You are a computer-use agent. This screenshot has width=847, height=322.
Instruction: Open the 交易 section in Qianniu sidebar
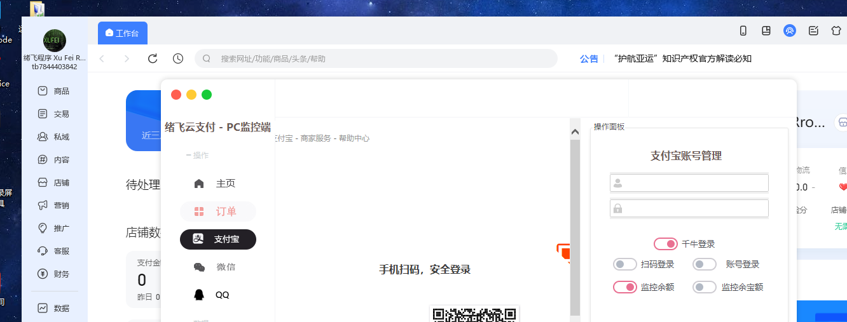click(x=54, y=114)
